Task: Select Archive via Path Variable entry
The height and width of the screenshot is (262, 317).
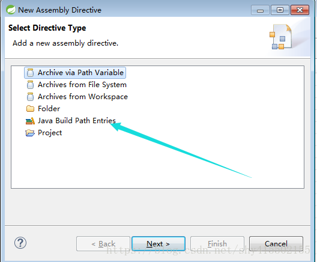Action: (x=75, y=73)
